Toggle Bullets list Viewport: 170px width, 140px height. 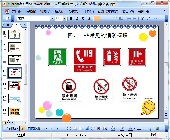(x=134, y=19)
